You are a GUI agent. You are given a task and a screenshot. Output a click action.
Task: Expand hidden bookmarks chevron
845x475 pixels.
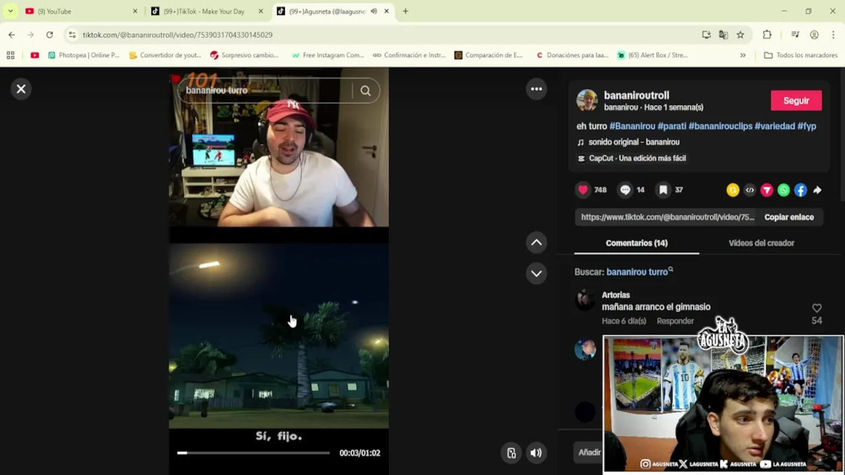click(x=743, y=55)
